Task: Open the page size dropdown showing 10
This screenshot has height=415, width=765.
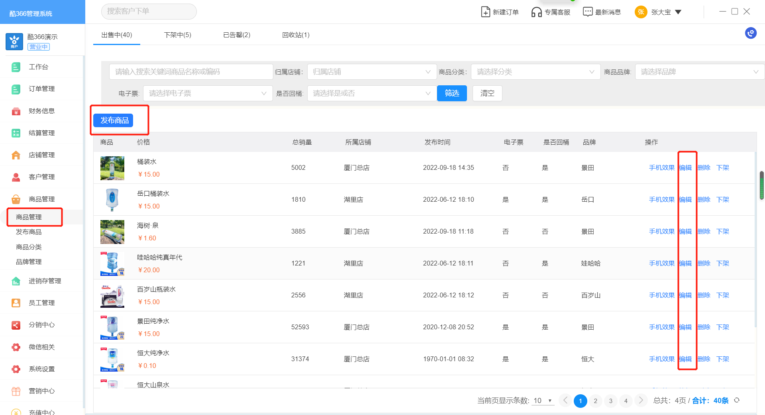Action: (543, 401)
